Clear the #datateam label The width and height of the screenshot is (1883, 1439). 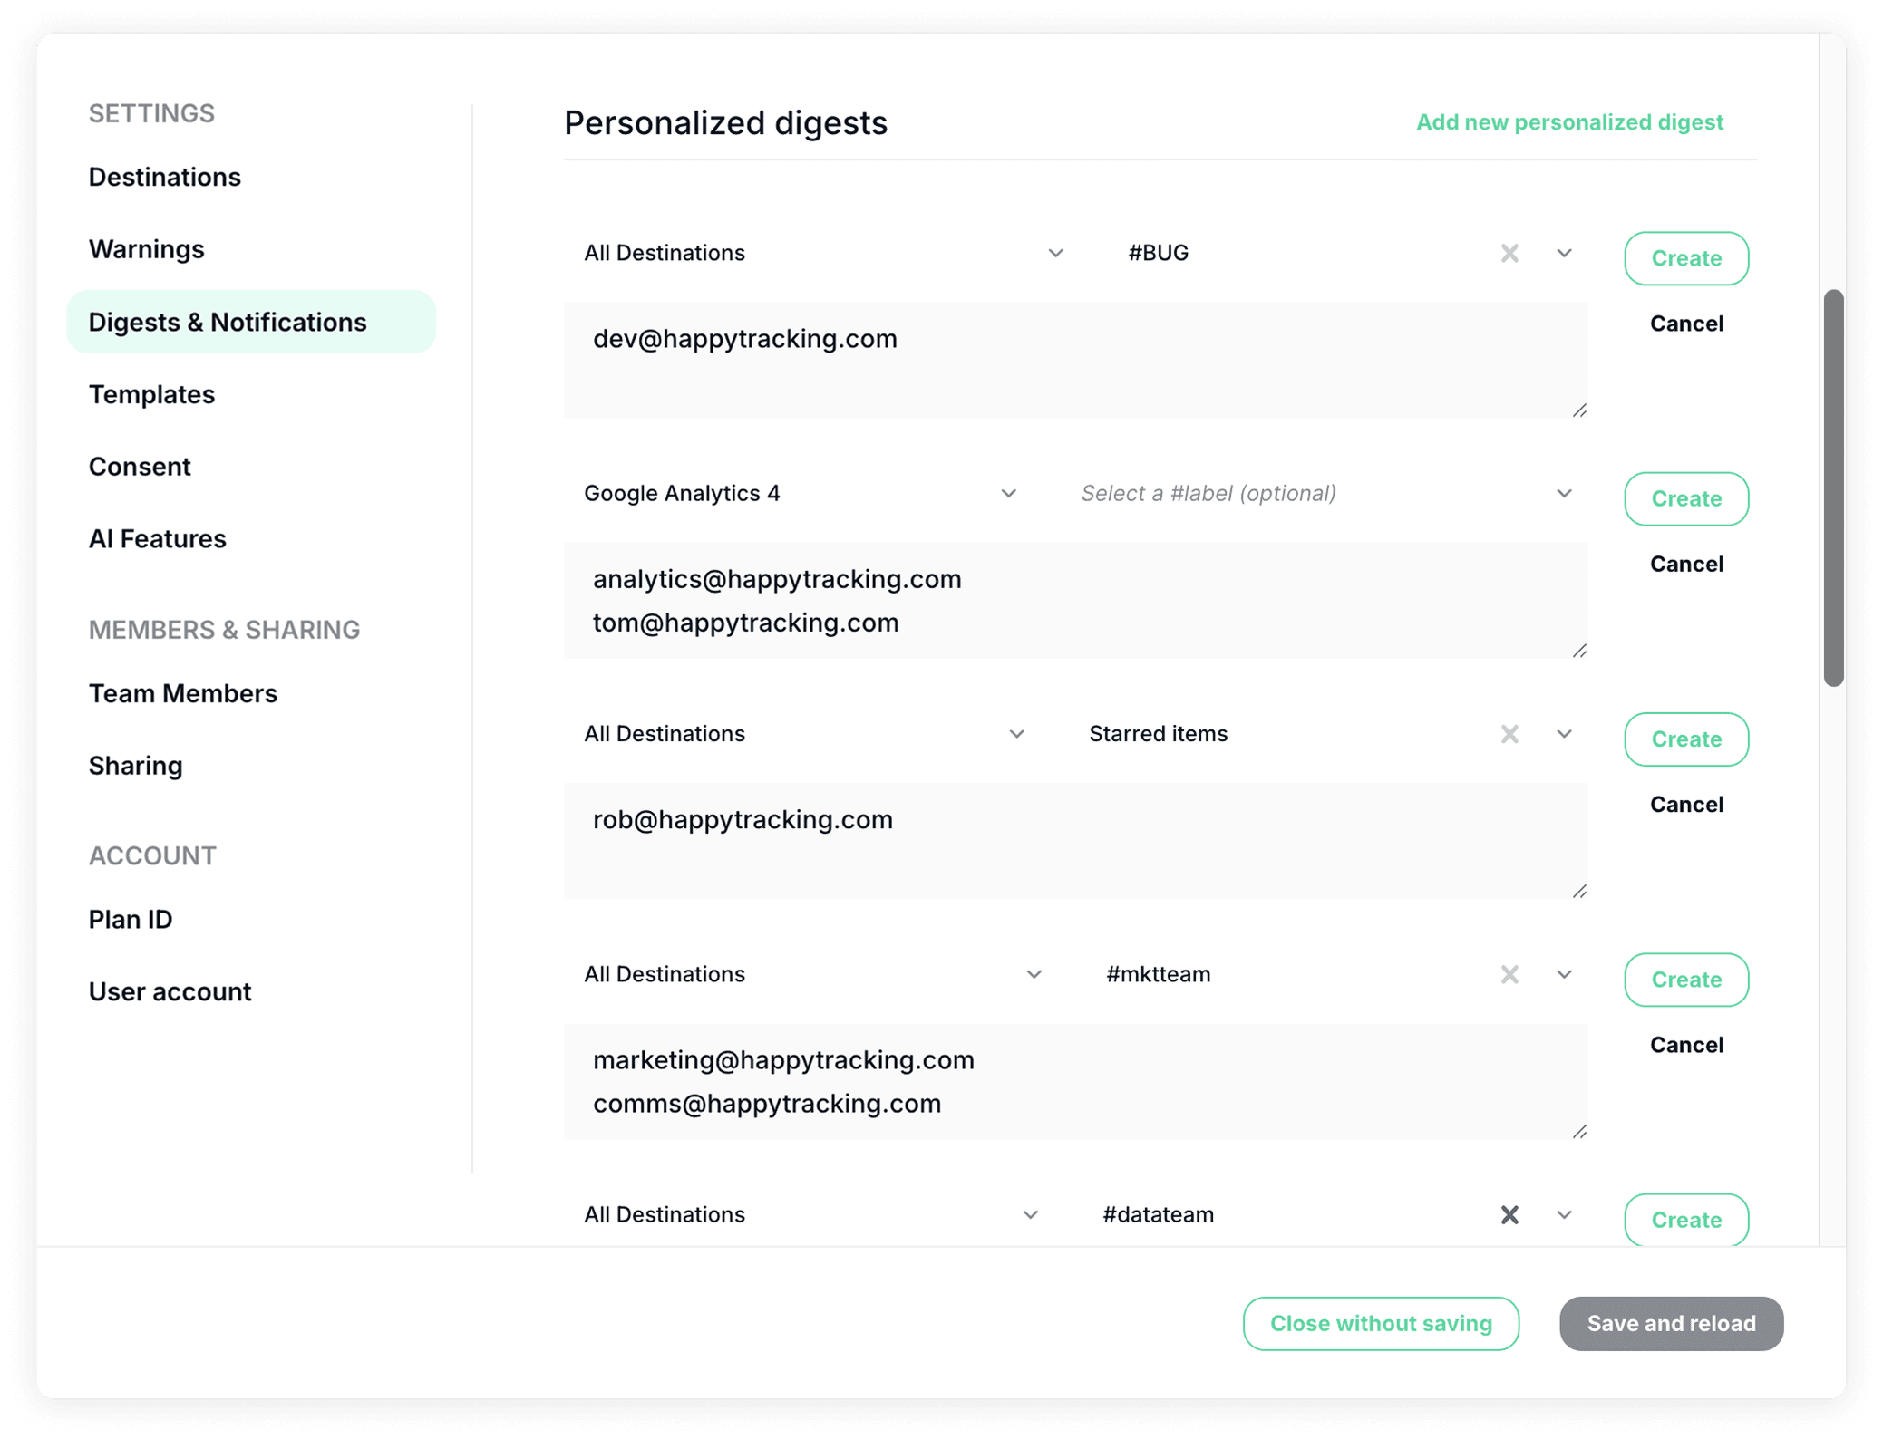point(1509,1214)
